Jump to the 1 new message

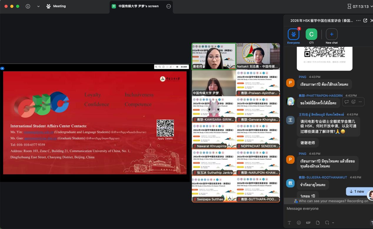pos(357,191)
